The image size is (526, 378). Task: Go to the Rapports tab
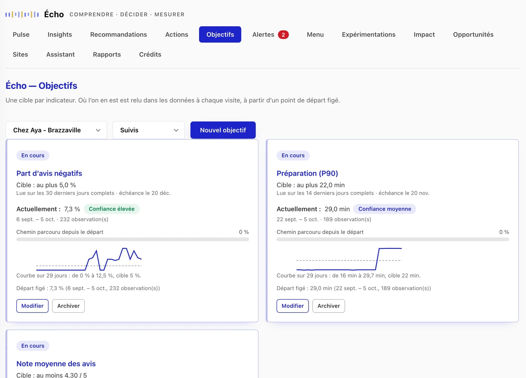(107, 54)
